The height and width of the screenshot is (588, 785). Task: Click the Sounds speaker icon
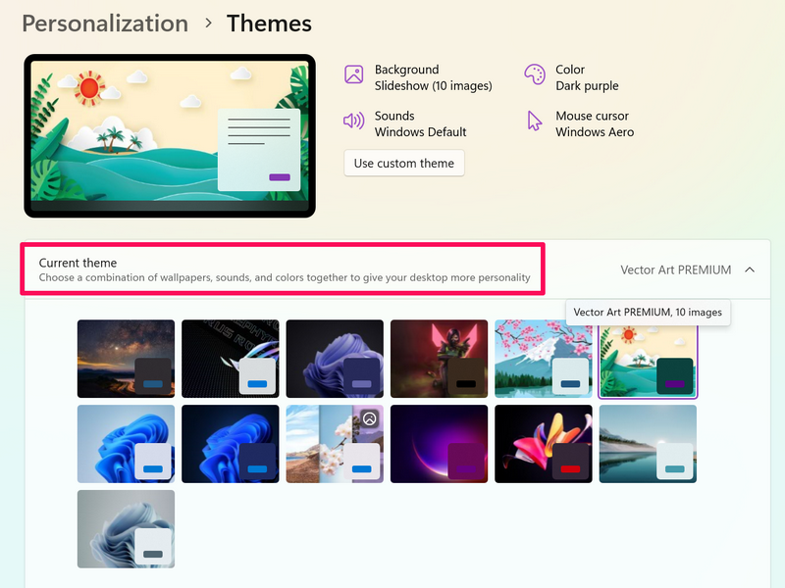coord(353,121)
